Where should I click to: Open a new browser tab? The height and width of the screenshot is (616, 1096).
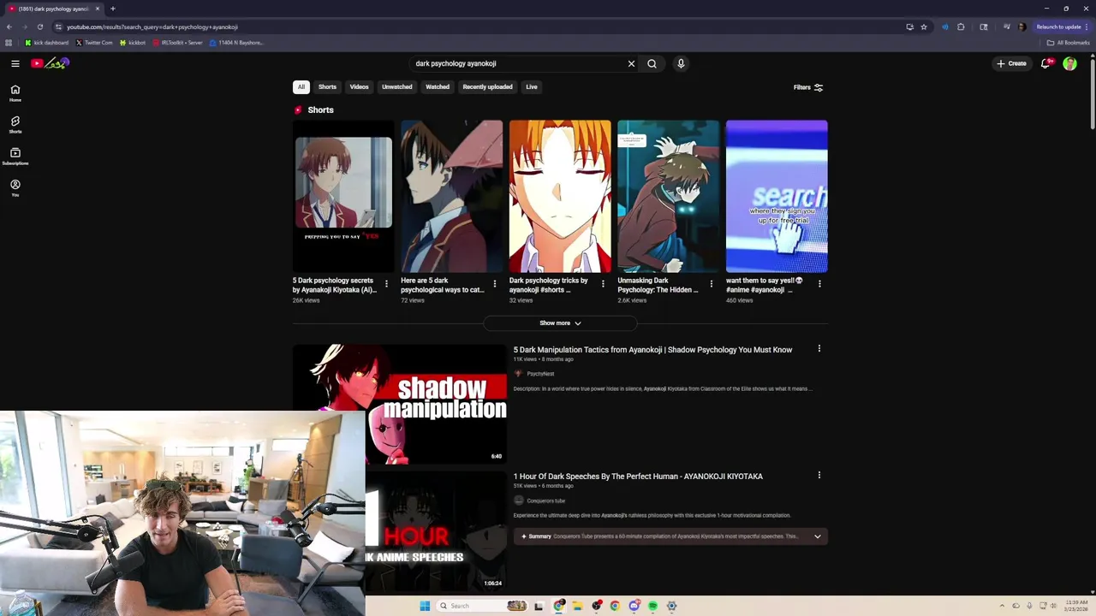coord(113,9)
